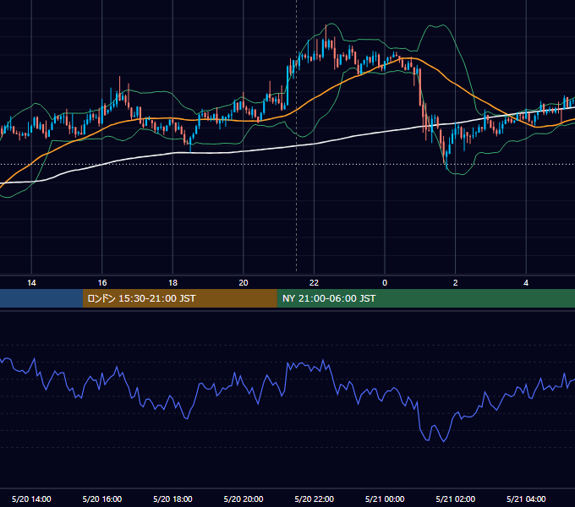Viewport: 575px width, 507px height.
Task: Click the 18 hour axis label
Action: click(x=172, y=283)
